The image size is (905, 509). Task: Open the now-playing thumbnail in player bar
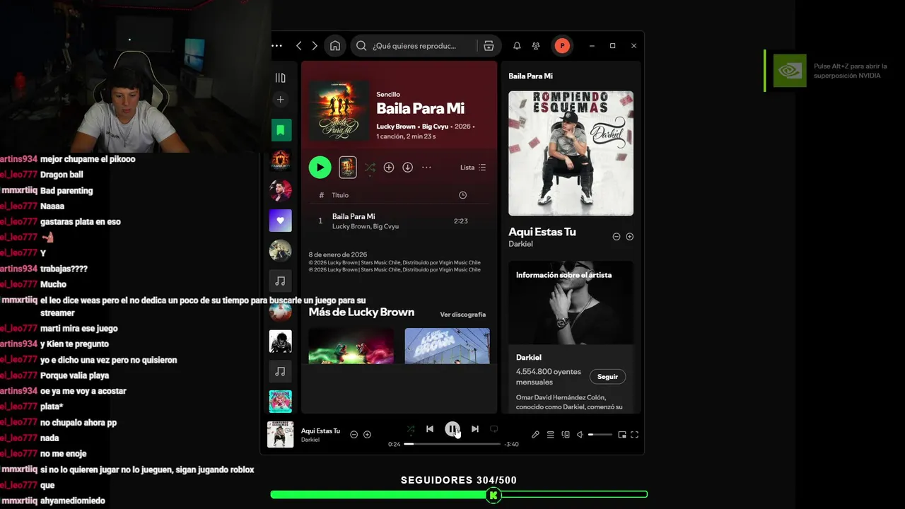280,434
